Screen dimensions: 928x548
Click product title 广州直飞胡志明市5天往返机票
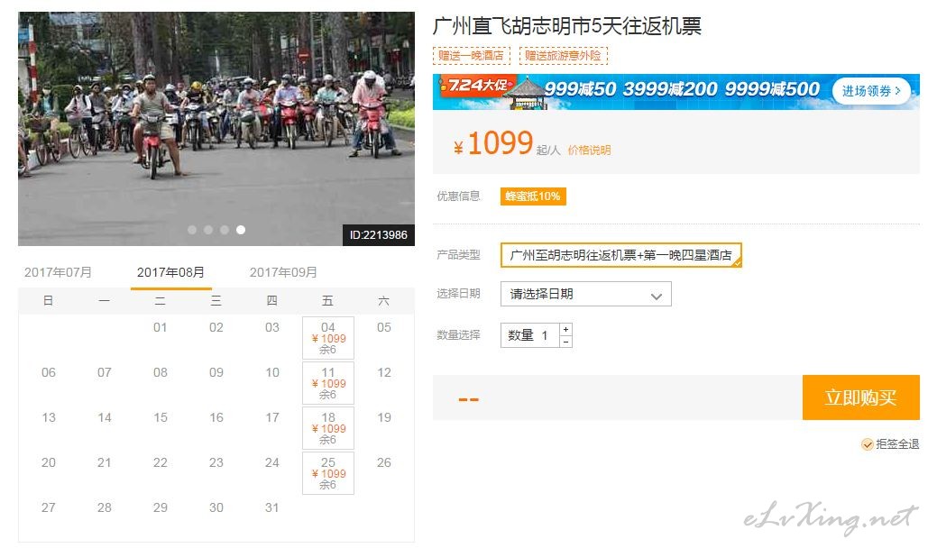[567, 26]
